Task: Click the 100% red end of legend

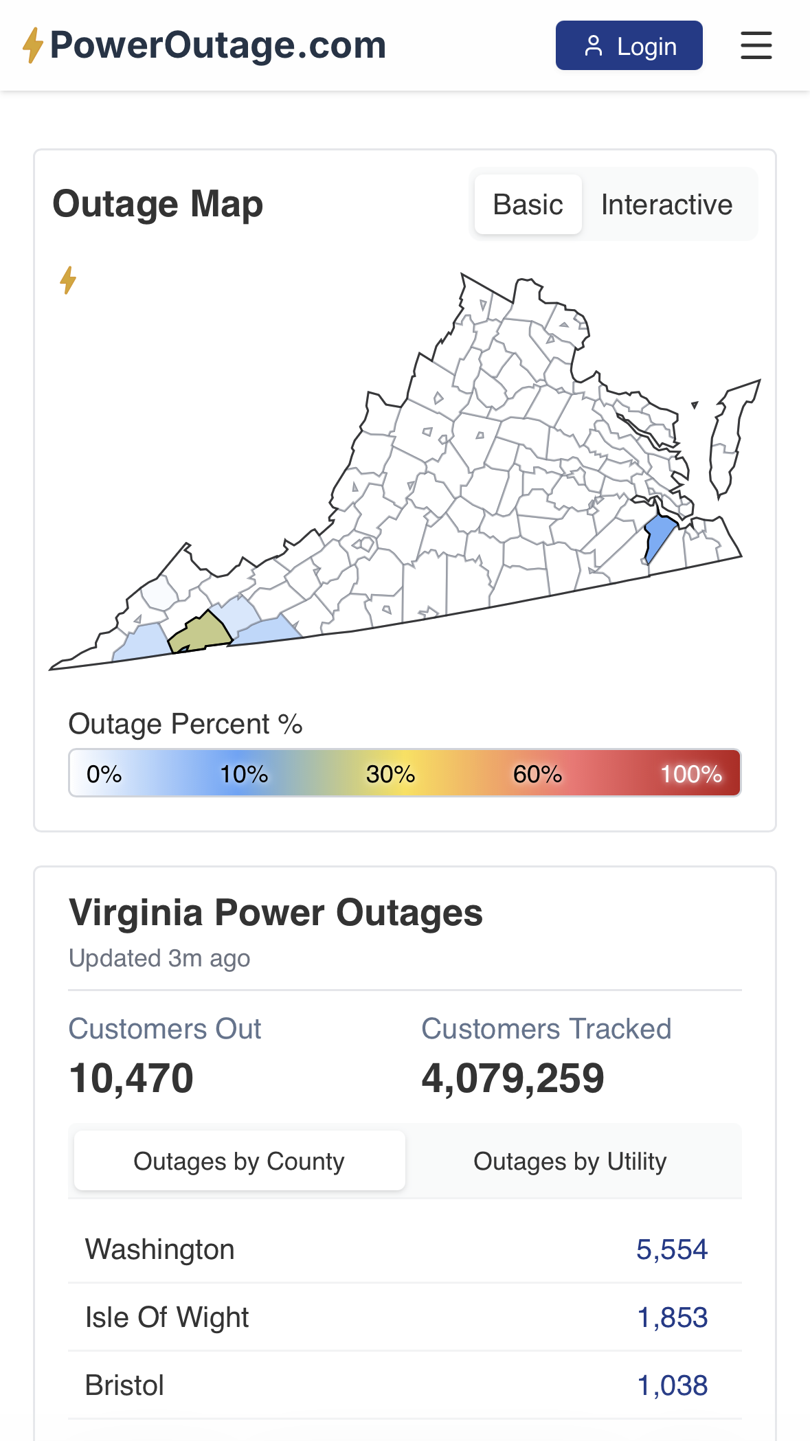Action: 691,774
